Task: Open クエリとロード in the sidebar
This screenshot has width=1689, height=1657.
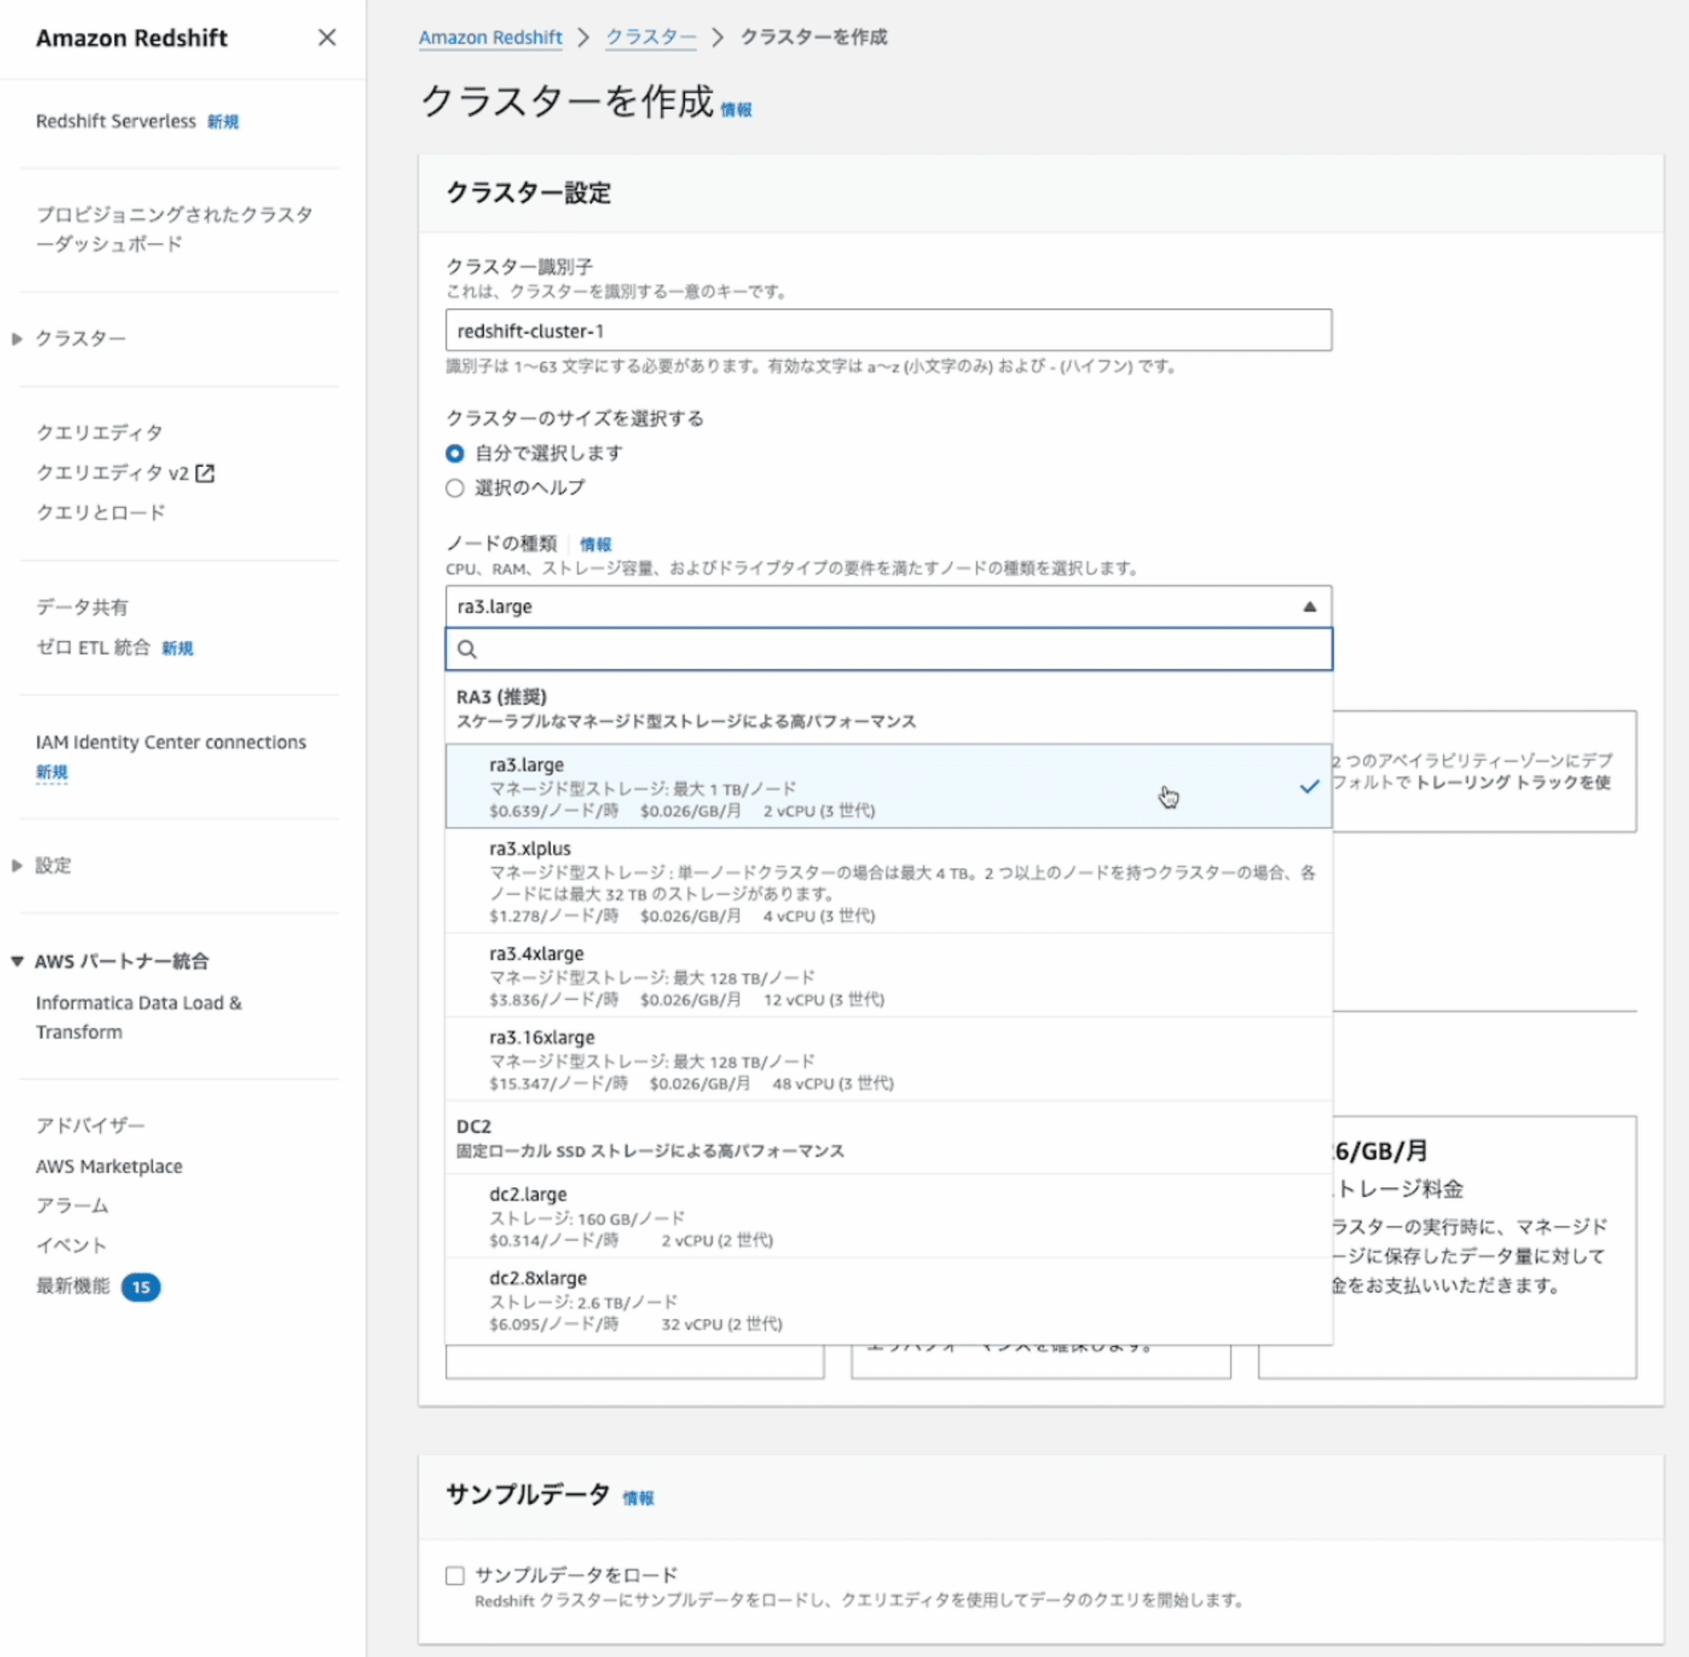Action: [x=100, y=513]
